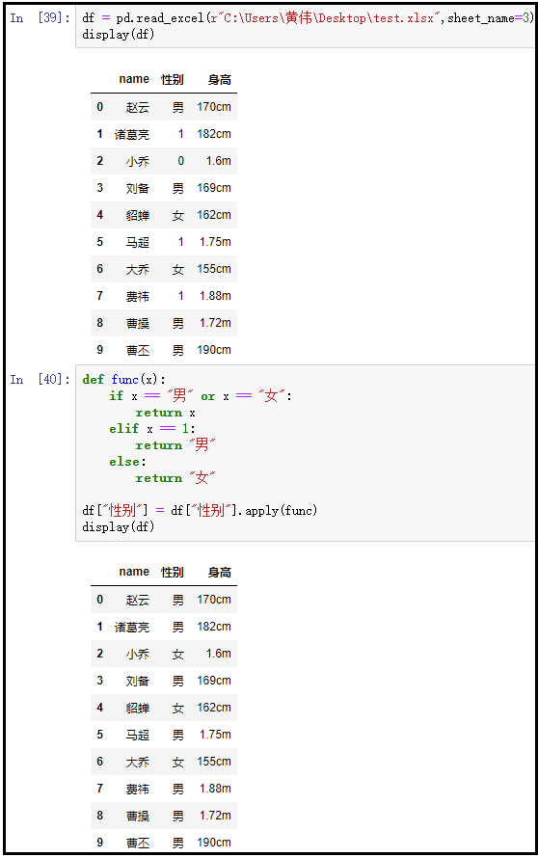Click 1.72m in the In [40] output table
The width and height of the screenshot is (538, 858).
pyautogui.click(x=215, y=815)
